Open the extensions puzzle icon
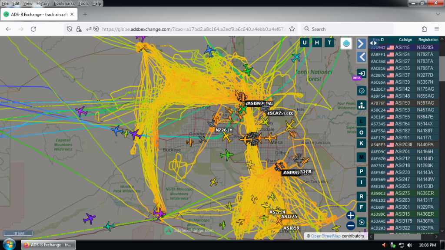Screen dimensions: 445x250 (424, 29)
